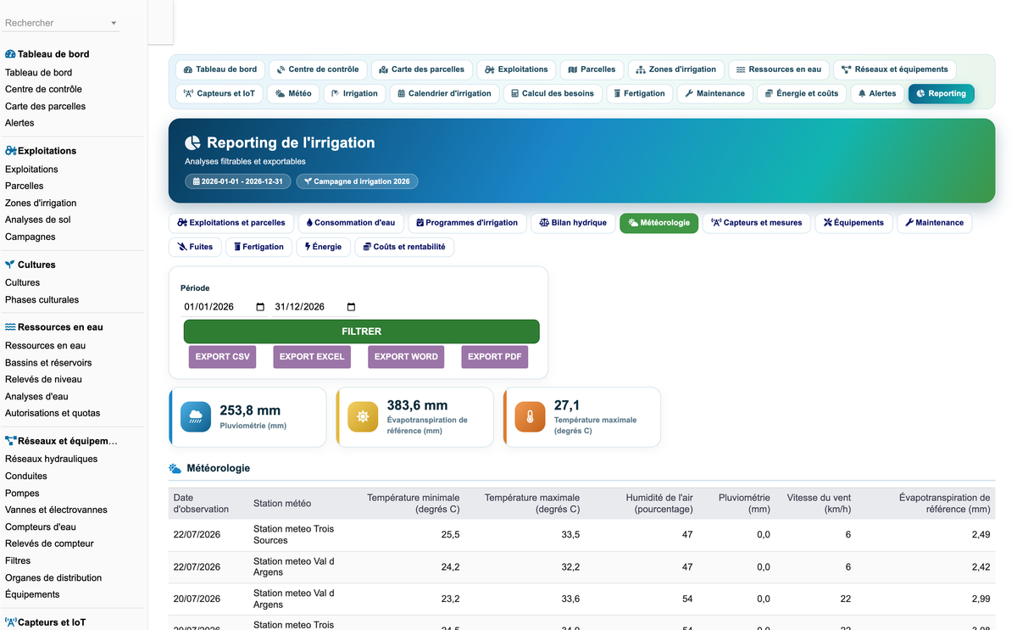The height and width of the screenshot is (630, 1017).
Task: Open Bassins et réservoirs sidebar link
Action: pos(48,362)
